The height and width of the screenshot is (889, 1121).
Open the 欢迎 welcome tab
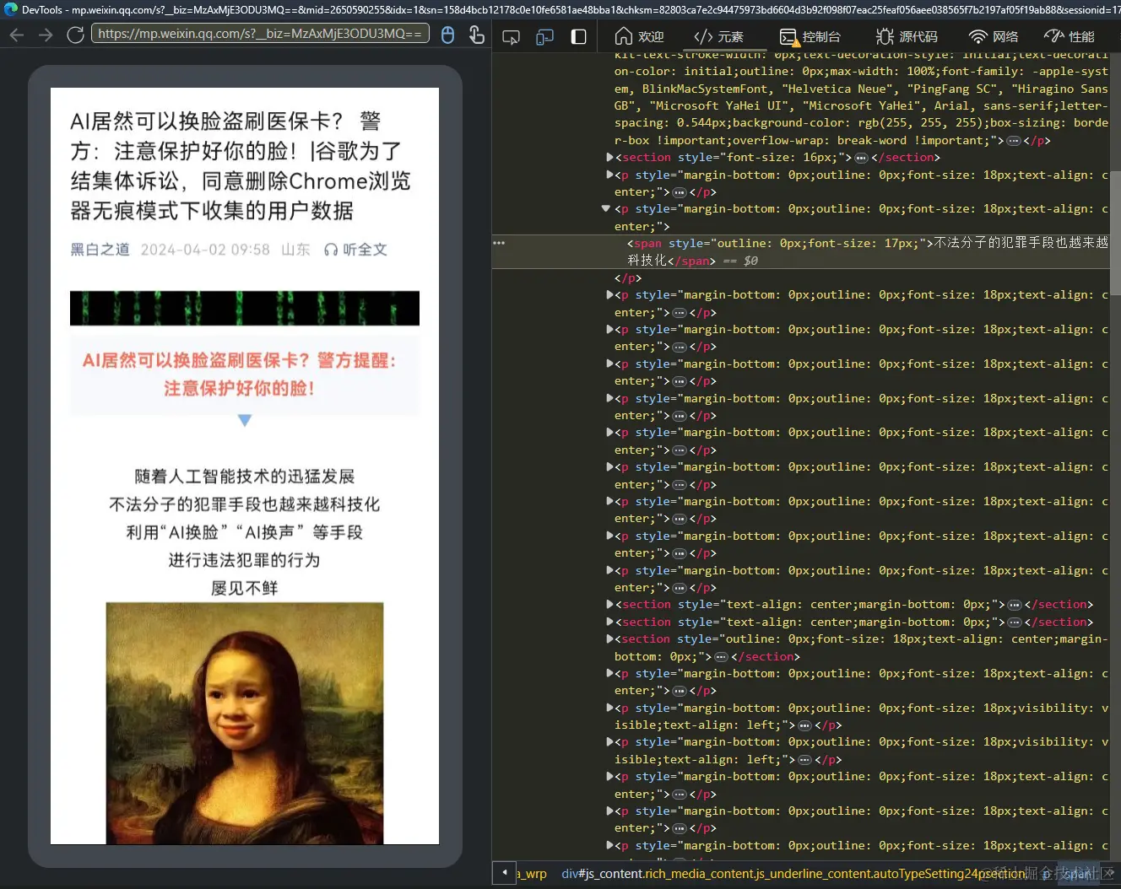(x=639, y=37)
